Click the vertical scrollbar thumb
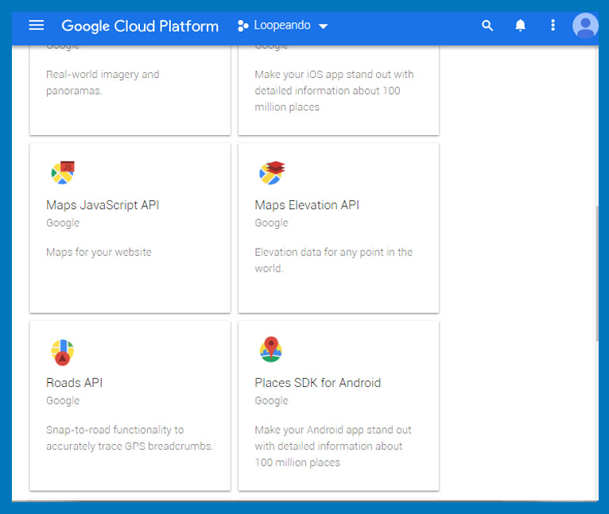609x514 pixels. pyautogui.click(x=597, y=274)
